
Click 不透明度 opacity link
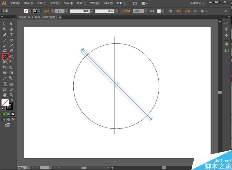125,11
